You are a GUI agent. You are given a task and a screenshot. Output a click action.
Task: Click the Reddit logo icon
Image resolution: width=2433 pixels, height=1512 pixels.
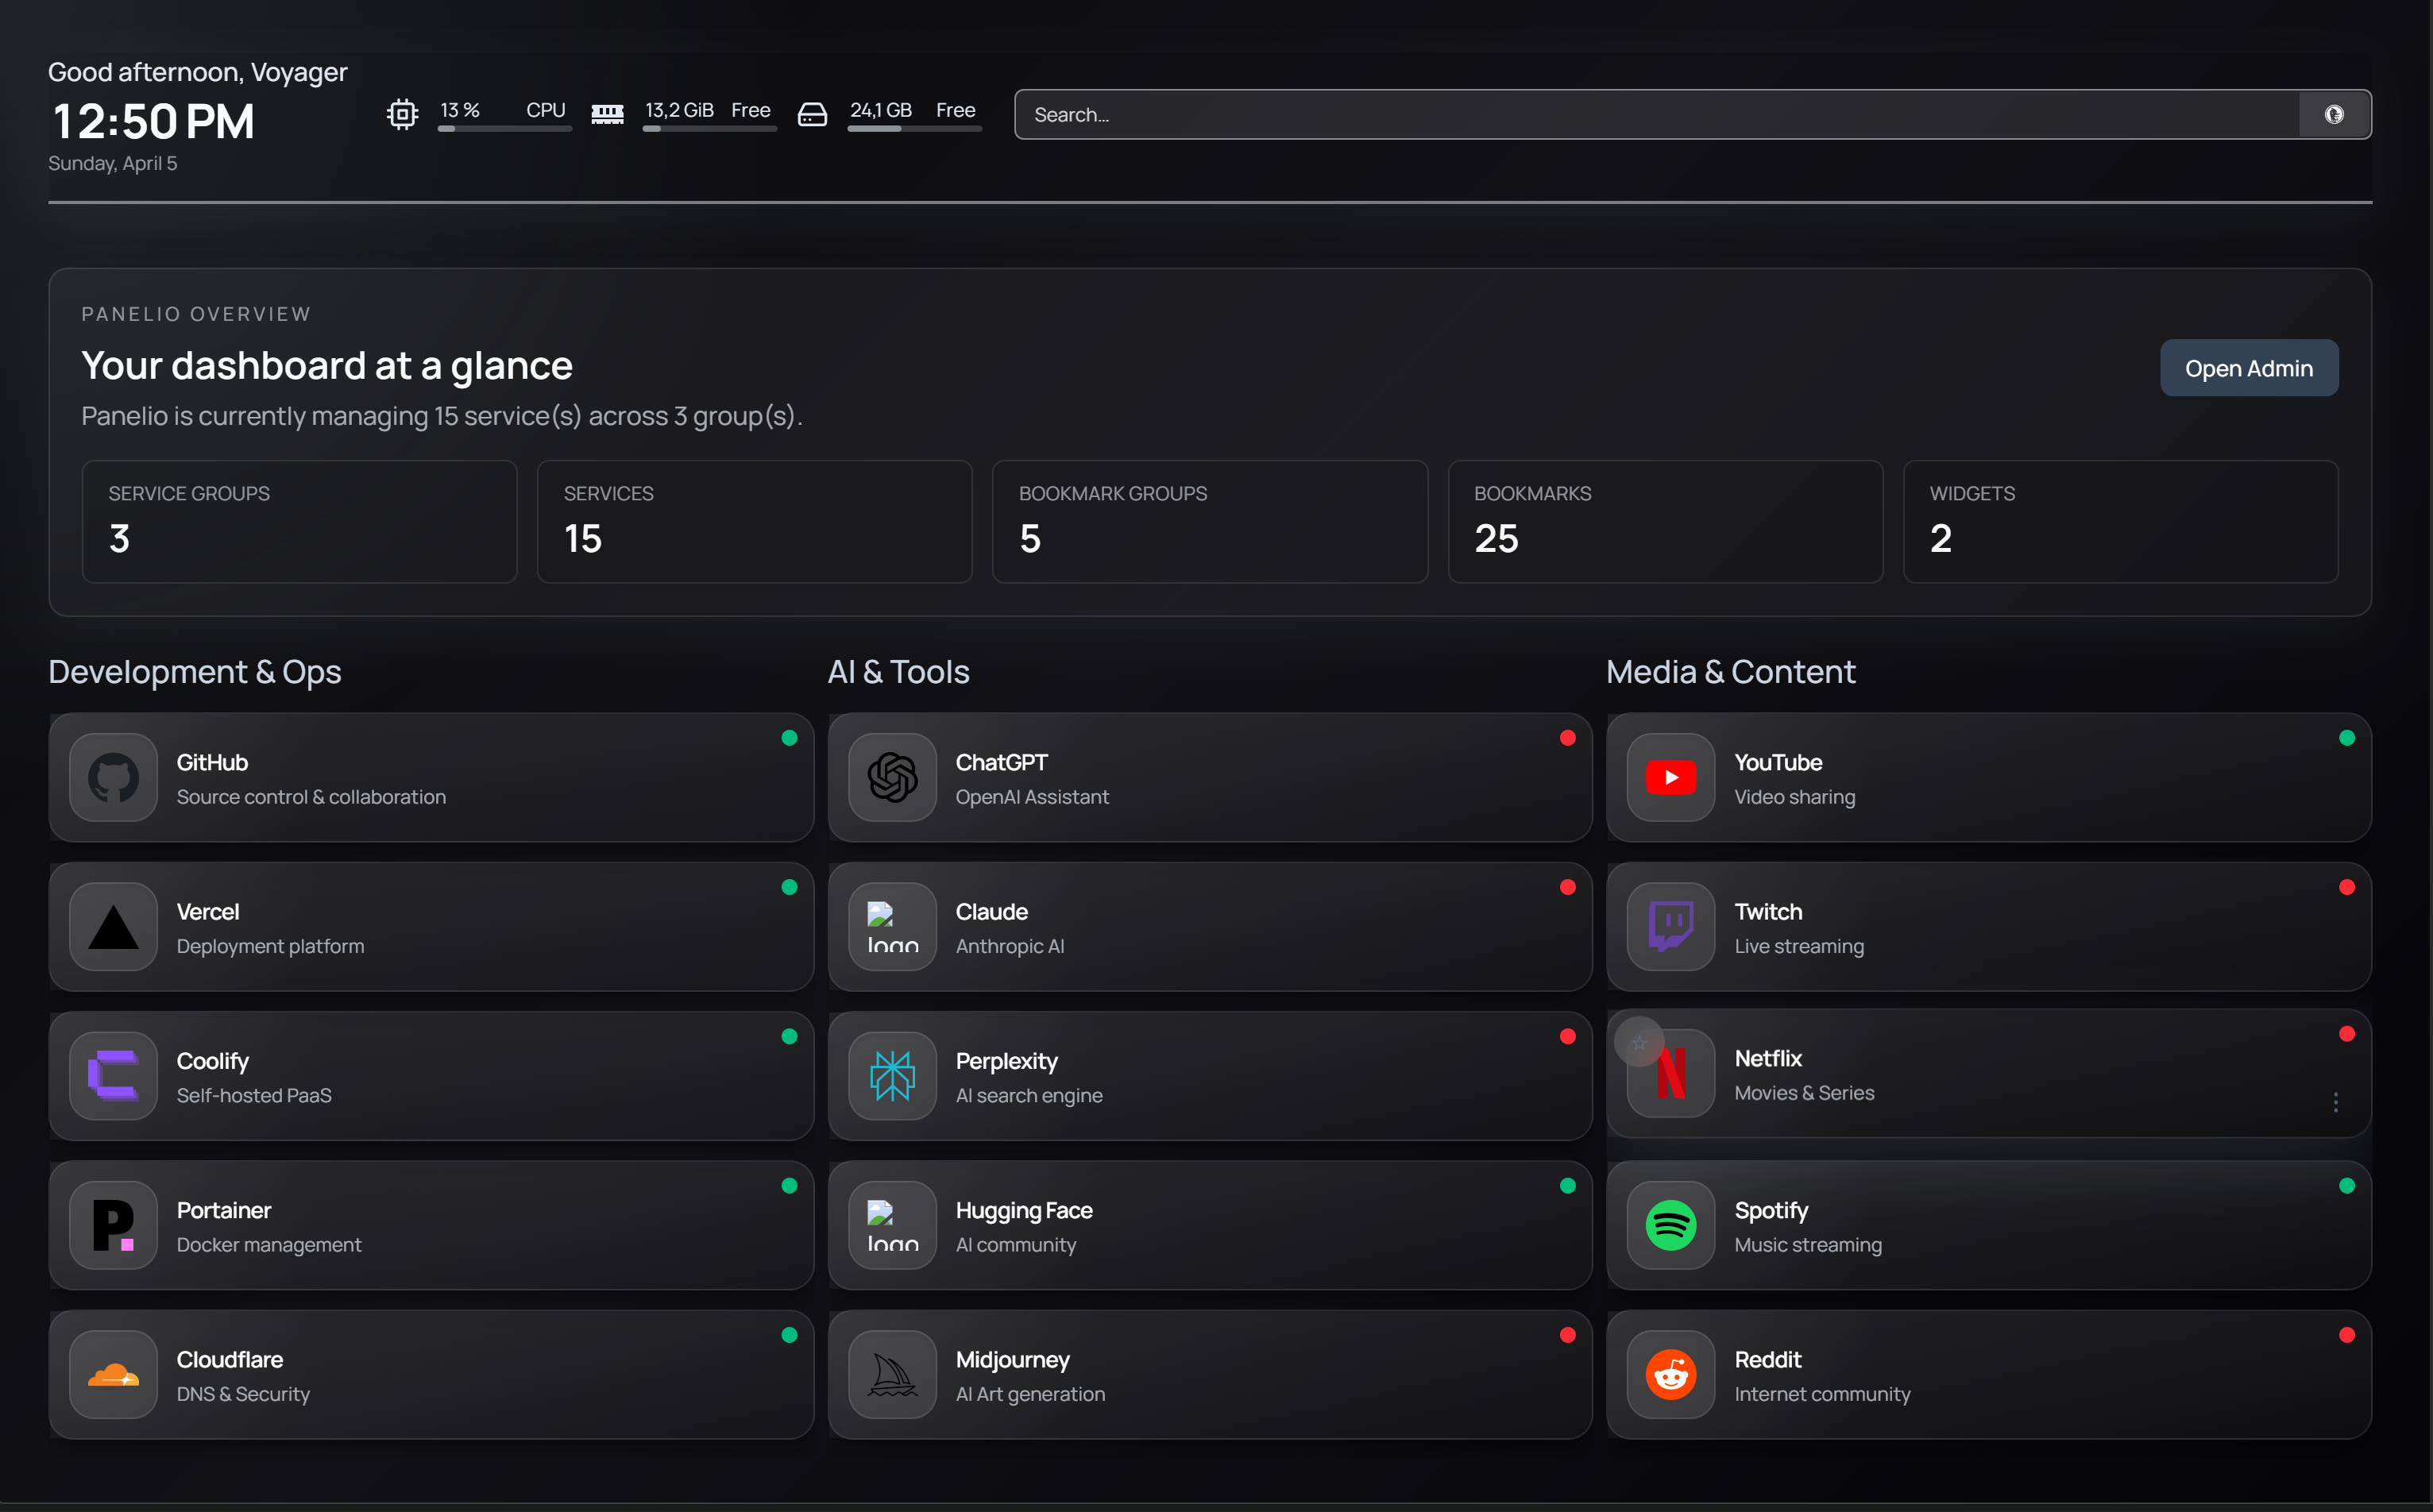[1670, 1375]
